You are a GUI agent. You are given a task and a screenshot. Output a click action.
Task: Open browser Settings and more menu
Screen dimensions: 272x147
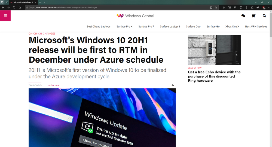269,7
